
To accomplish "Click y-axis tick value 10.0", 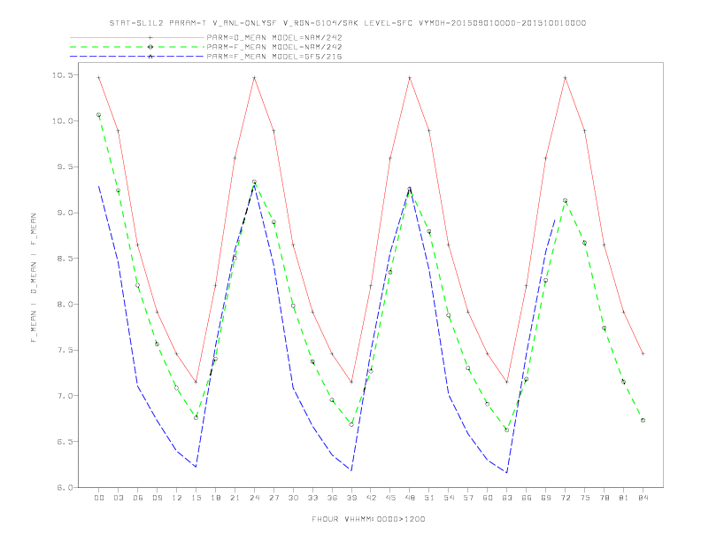I will (x=62, y=120).
